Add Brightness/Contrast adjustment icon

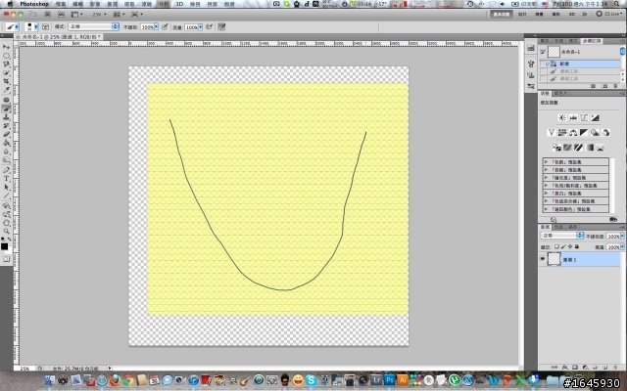(562, 117)
